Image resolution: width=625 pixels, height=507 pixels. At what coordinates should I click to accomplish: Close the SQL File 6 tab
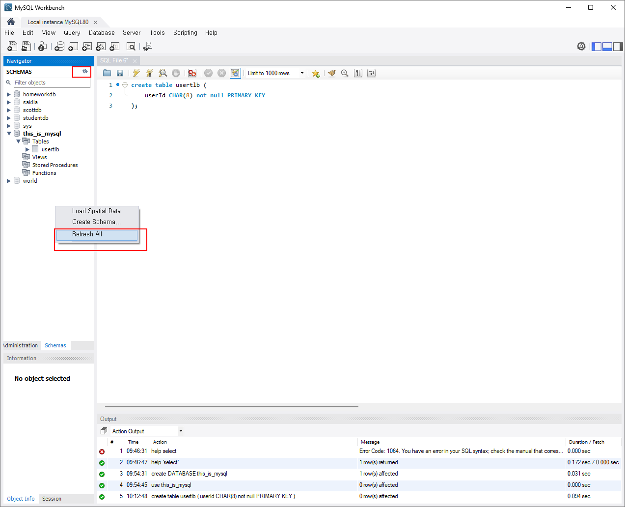(x=135, y=61)
